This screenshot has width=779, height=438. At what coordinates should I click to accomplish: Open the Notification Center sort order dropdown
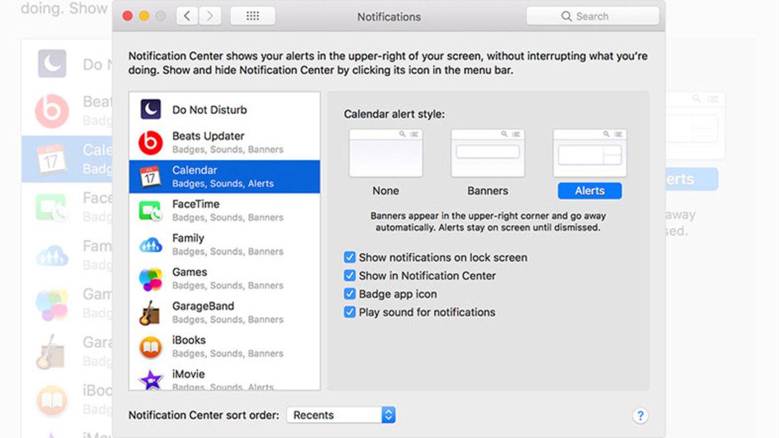pyautogui.click(x=341, y=415)
